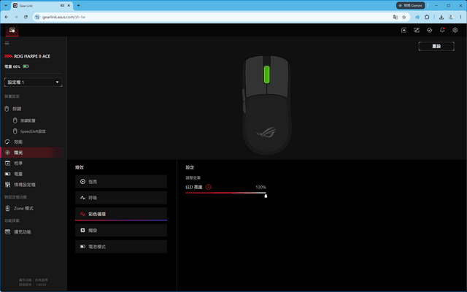Open a new browser tab with plus
467x292 pixels.
[x=78, y=5]
